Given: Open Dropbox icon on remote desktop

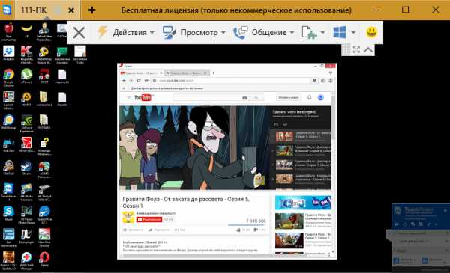Looking at the screenshot, I should coord(9,53).
